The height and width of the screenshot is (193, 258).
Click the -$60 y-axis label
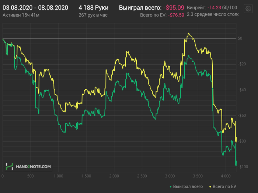click(x=242, y=115)
